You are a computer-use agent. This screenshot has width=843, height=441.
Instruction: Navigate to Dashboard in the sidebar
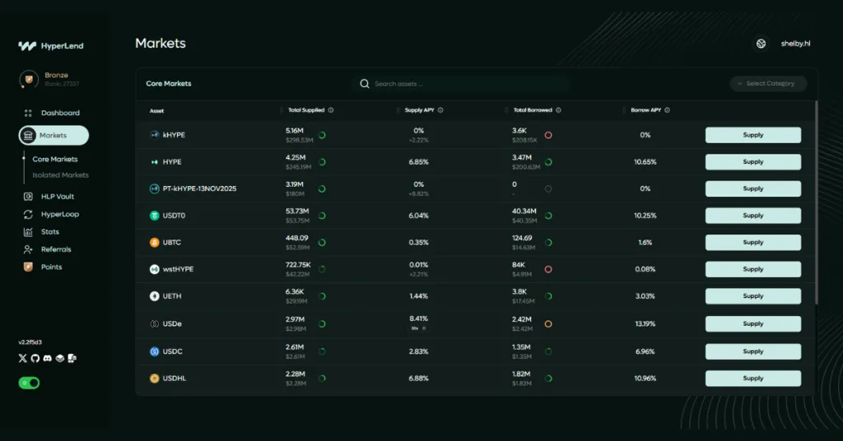click(60, 113)
